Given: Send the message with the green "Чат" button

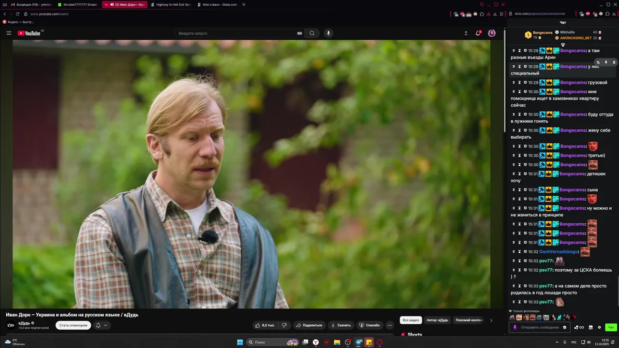Looking at the screenshot, I should tap(611, 327).
